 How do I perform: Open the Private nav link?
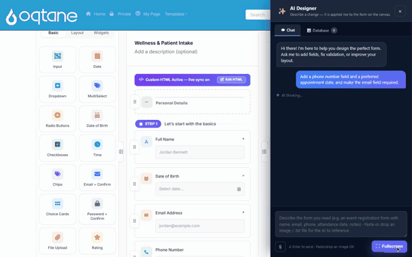(120, 14)
